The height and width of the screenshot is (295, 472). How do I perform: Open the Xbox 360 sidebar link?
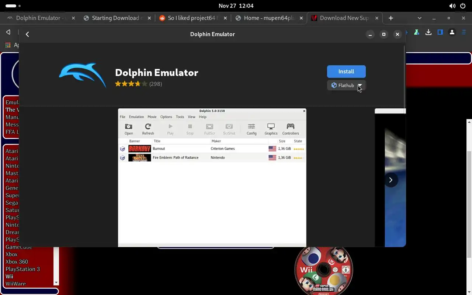tap(17, 262)
